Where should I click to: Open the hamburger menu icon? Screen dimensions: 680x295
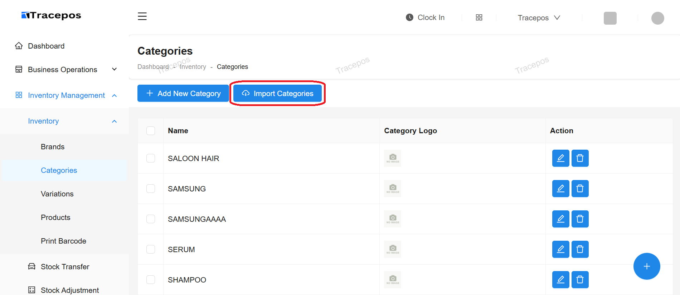142,16
